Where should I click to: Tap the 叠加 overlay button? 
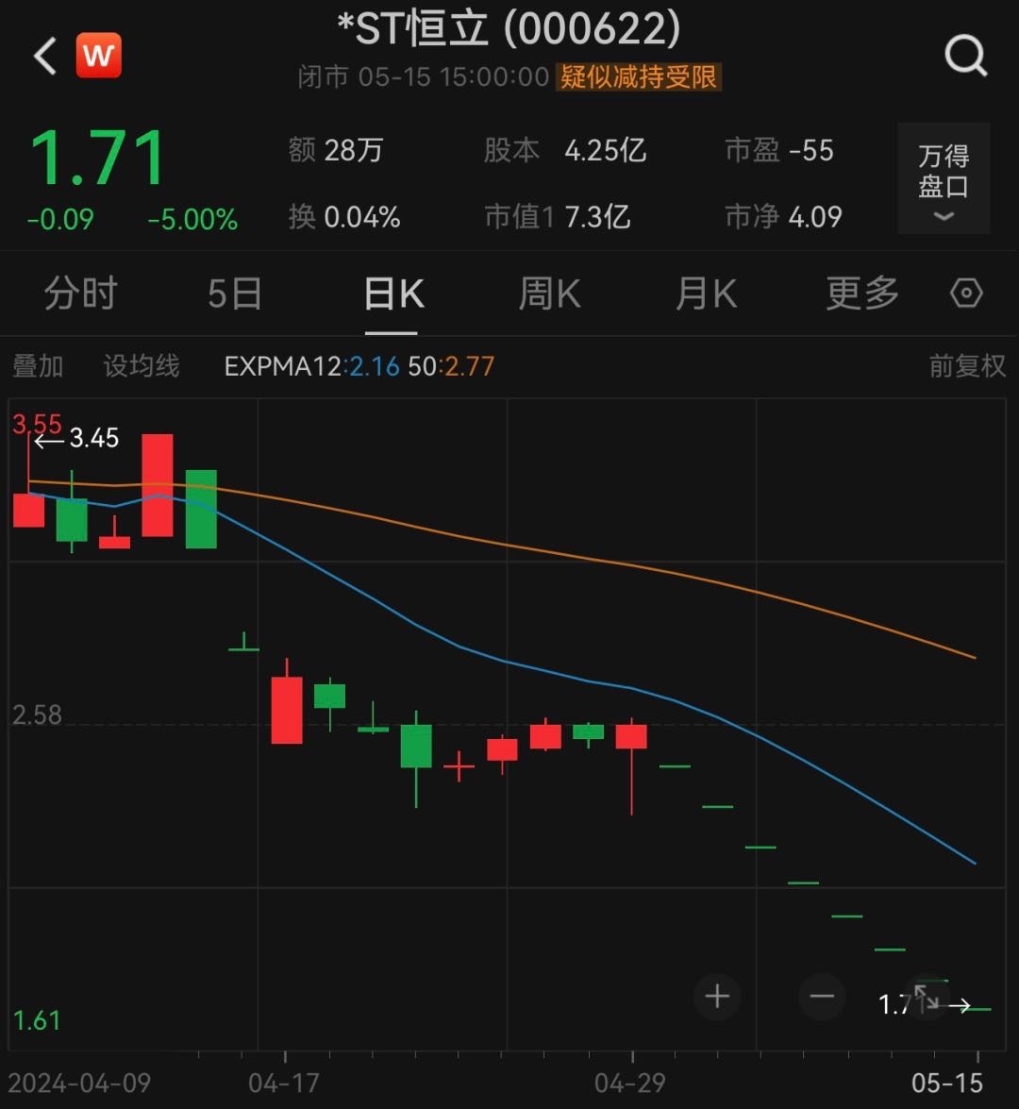[38, 366]
